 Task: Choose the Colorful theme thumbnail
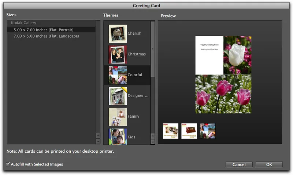click(x=118, y=75)
